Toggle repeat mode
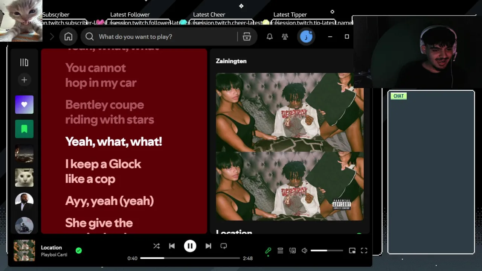Viewport: 482px width, 271px height. click(224, 246)
